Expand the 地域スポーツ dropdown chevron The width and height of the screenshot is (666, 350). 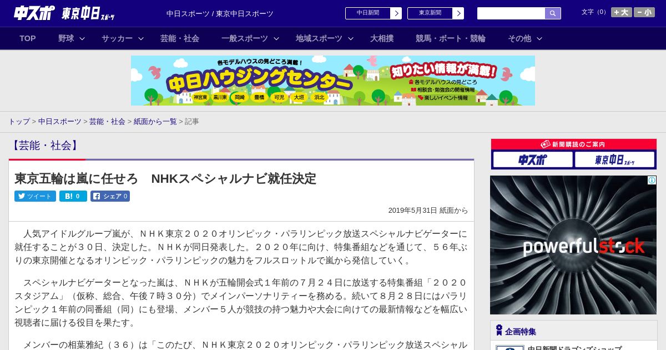[351, 38]
